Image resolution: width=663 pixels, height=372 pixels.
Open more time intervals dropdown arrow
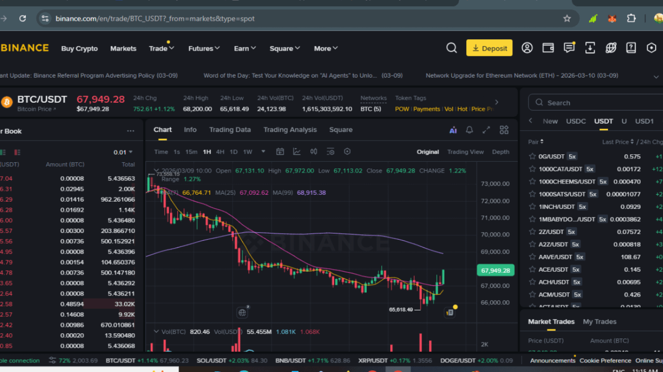point(263,152)
